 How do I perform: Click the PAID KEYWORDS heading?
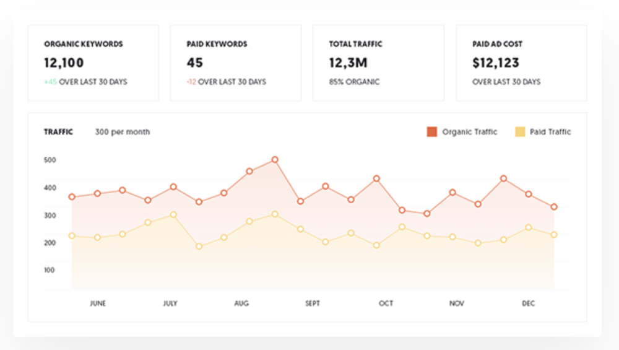(x=217, y=44)
